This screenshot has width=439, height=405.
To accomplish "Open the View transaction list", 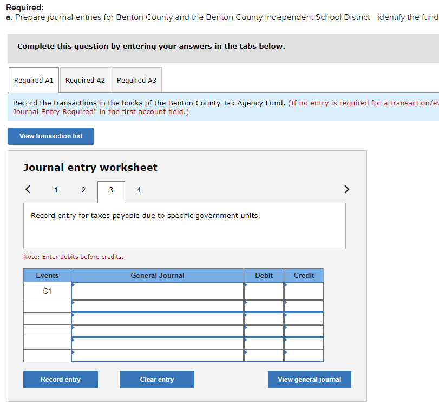I will point(50,136).
